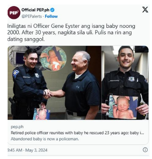Screen dimensions: 152x159
Task: Open the handshake photo in the card
Action: [x=54, y=83]
